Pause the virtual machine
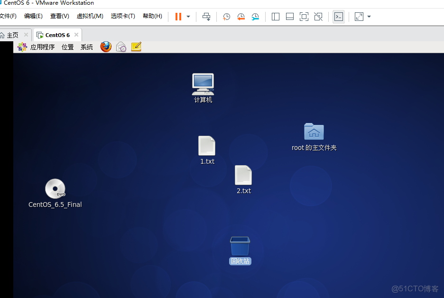This screenshot has width=444, height=298. click(178, 17)
